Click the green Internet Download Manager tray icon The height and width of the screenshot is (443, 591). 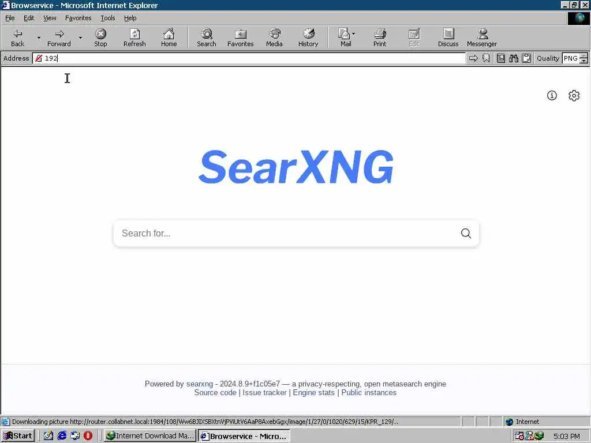(539, 436)
